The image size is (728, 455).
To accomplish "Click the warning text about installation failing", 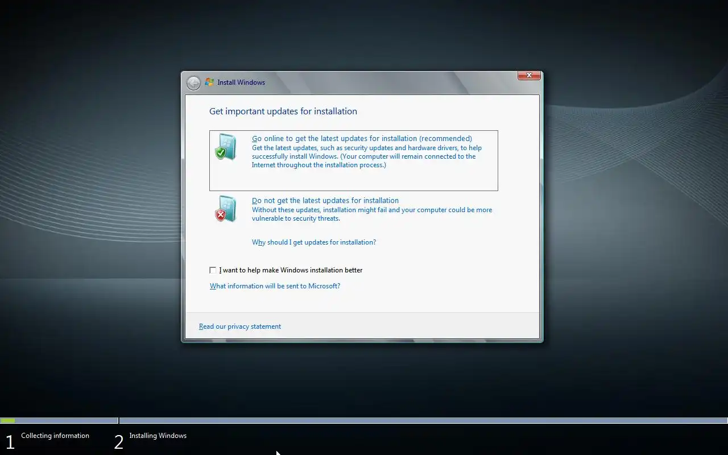I will [x=372, y=214].
